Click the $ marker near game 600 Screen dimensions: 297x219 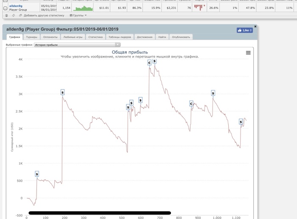pos(140,100)
